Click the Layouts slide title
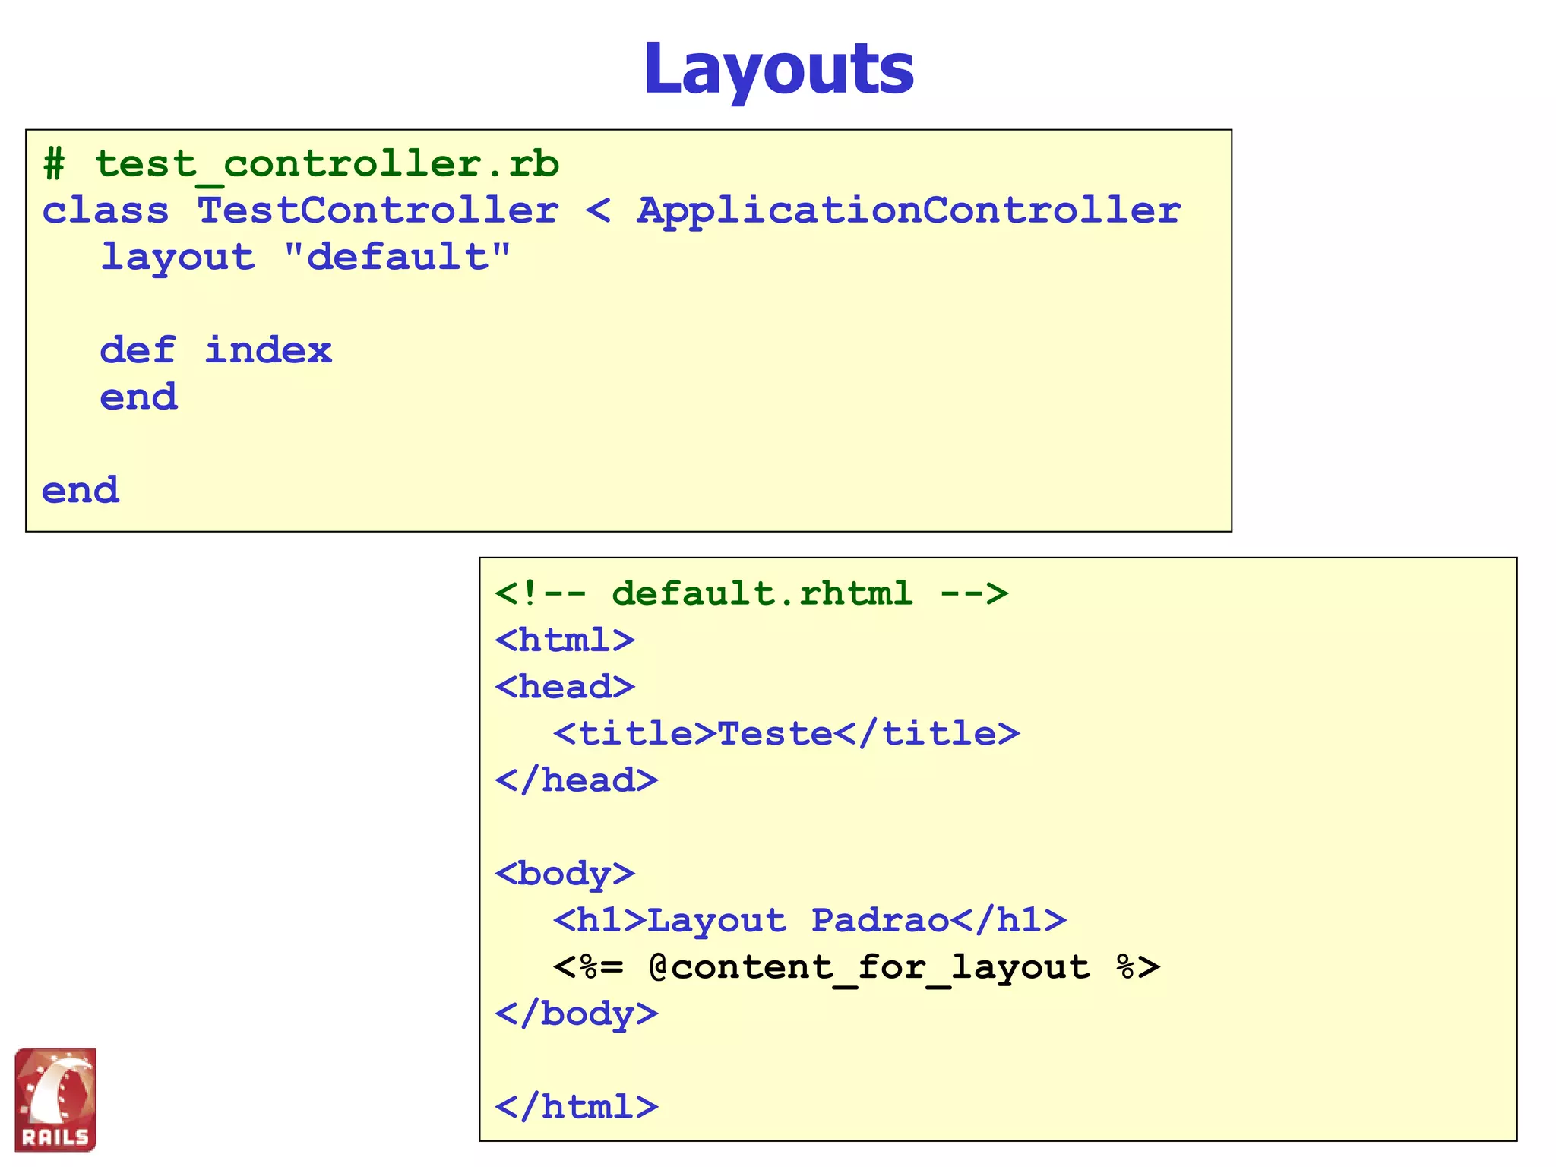Image resolution: width=1556 pixels, height=1167 pixels. click(x=779, y=69)
